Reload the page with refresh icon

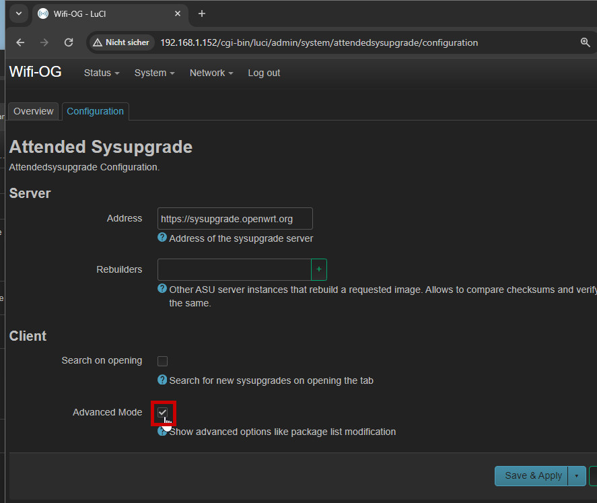click(x=68, y=42)
